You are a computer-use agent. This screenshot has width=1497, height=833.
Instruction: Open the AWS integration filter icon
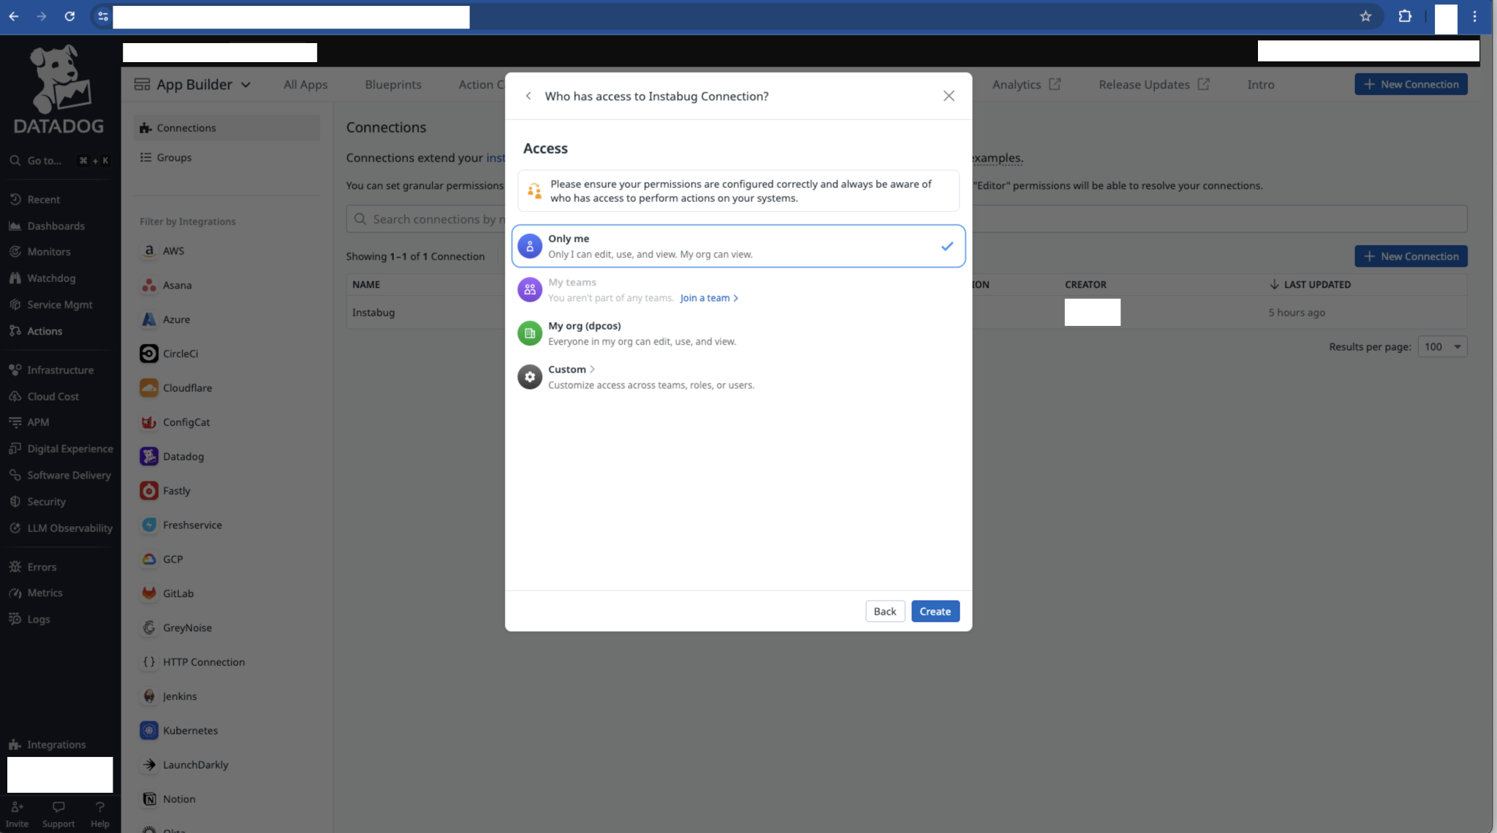(x=149, y=251)
